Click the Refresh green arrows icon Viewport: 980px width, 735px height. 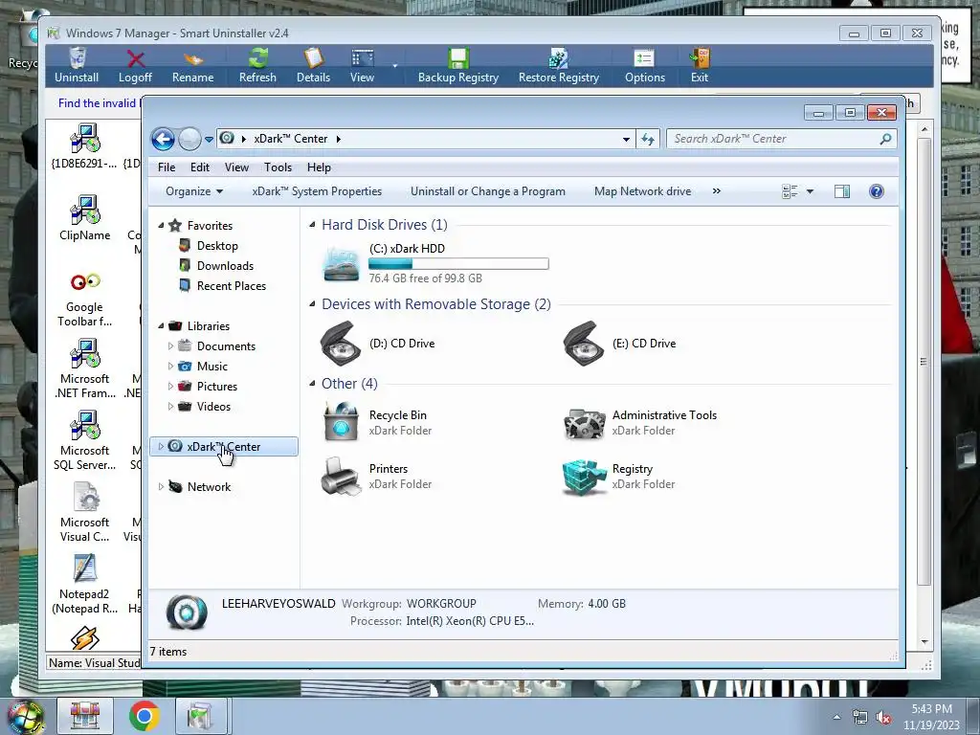[257, 58]
